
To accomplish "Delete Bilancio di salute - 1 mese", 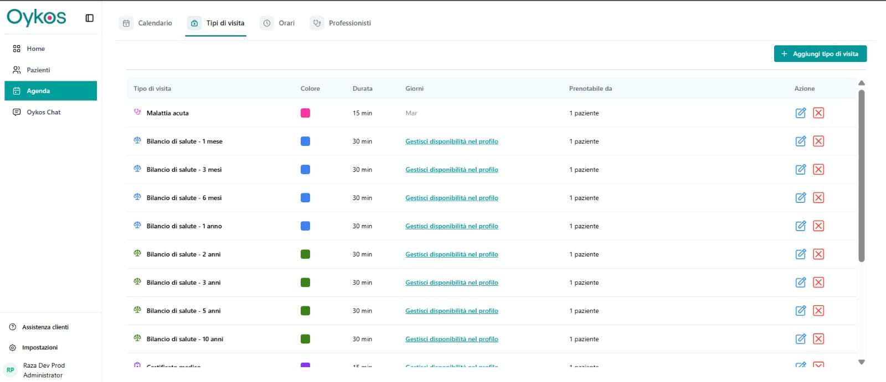I will pos(818,141).
